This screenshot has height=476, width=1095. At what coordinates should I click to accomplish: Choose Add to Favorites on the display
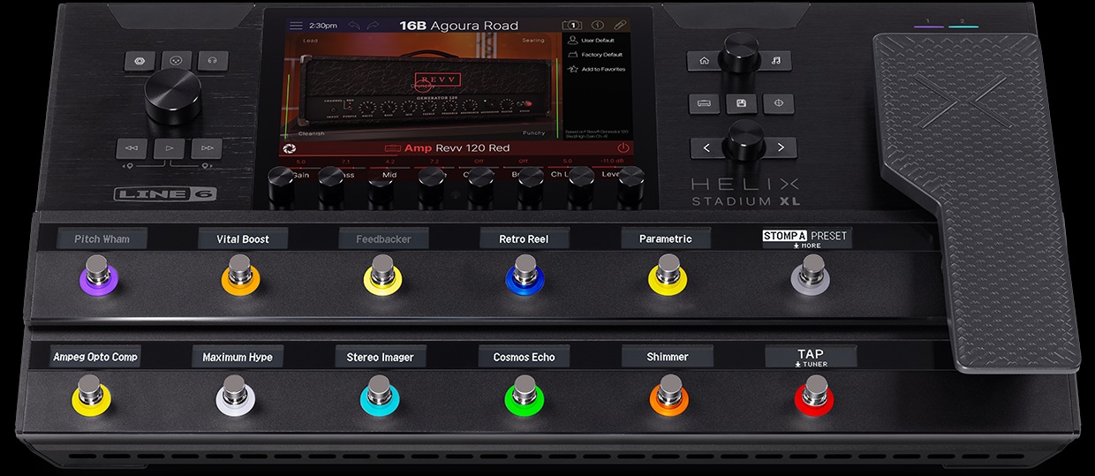(x=602, y=69)
